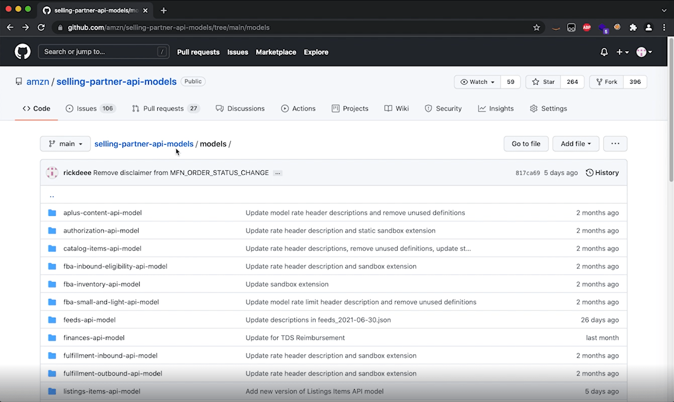Expand the Add file dropdown

point(575,144)
